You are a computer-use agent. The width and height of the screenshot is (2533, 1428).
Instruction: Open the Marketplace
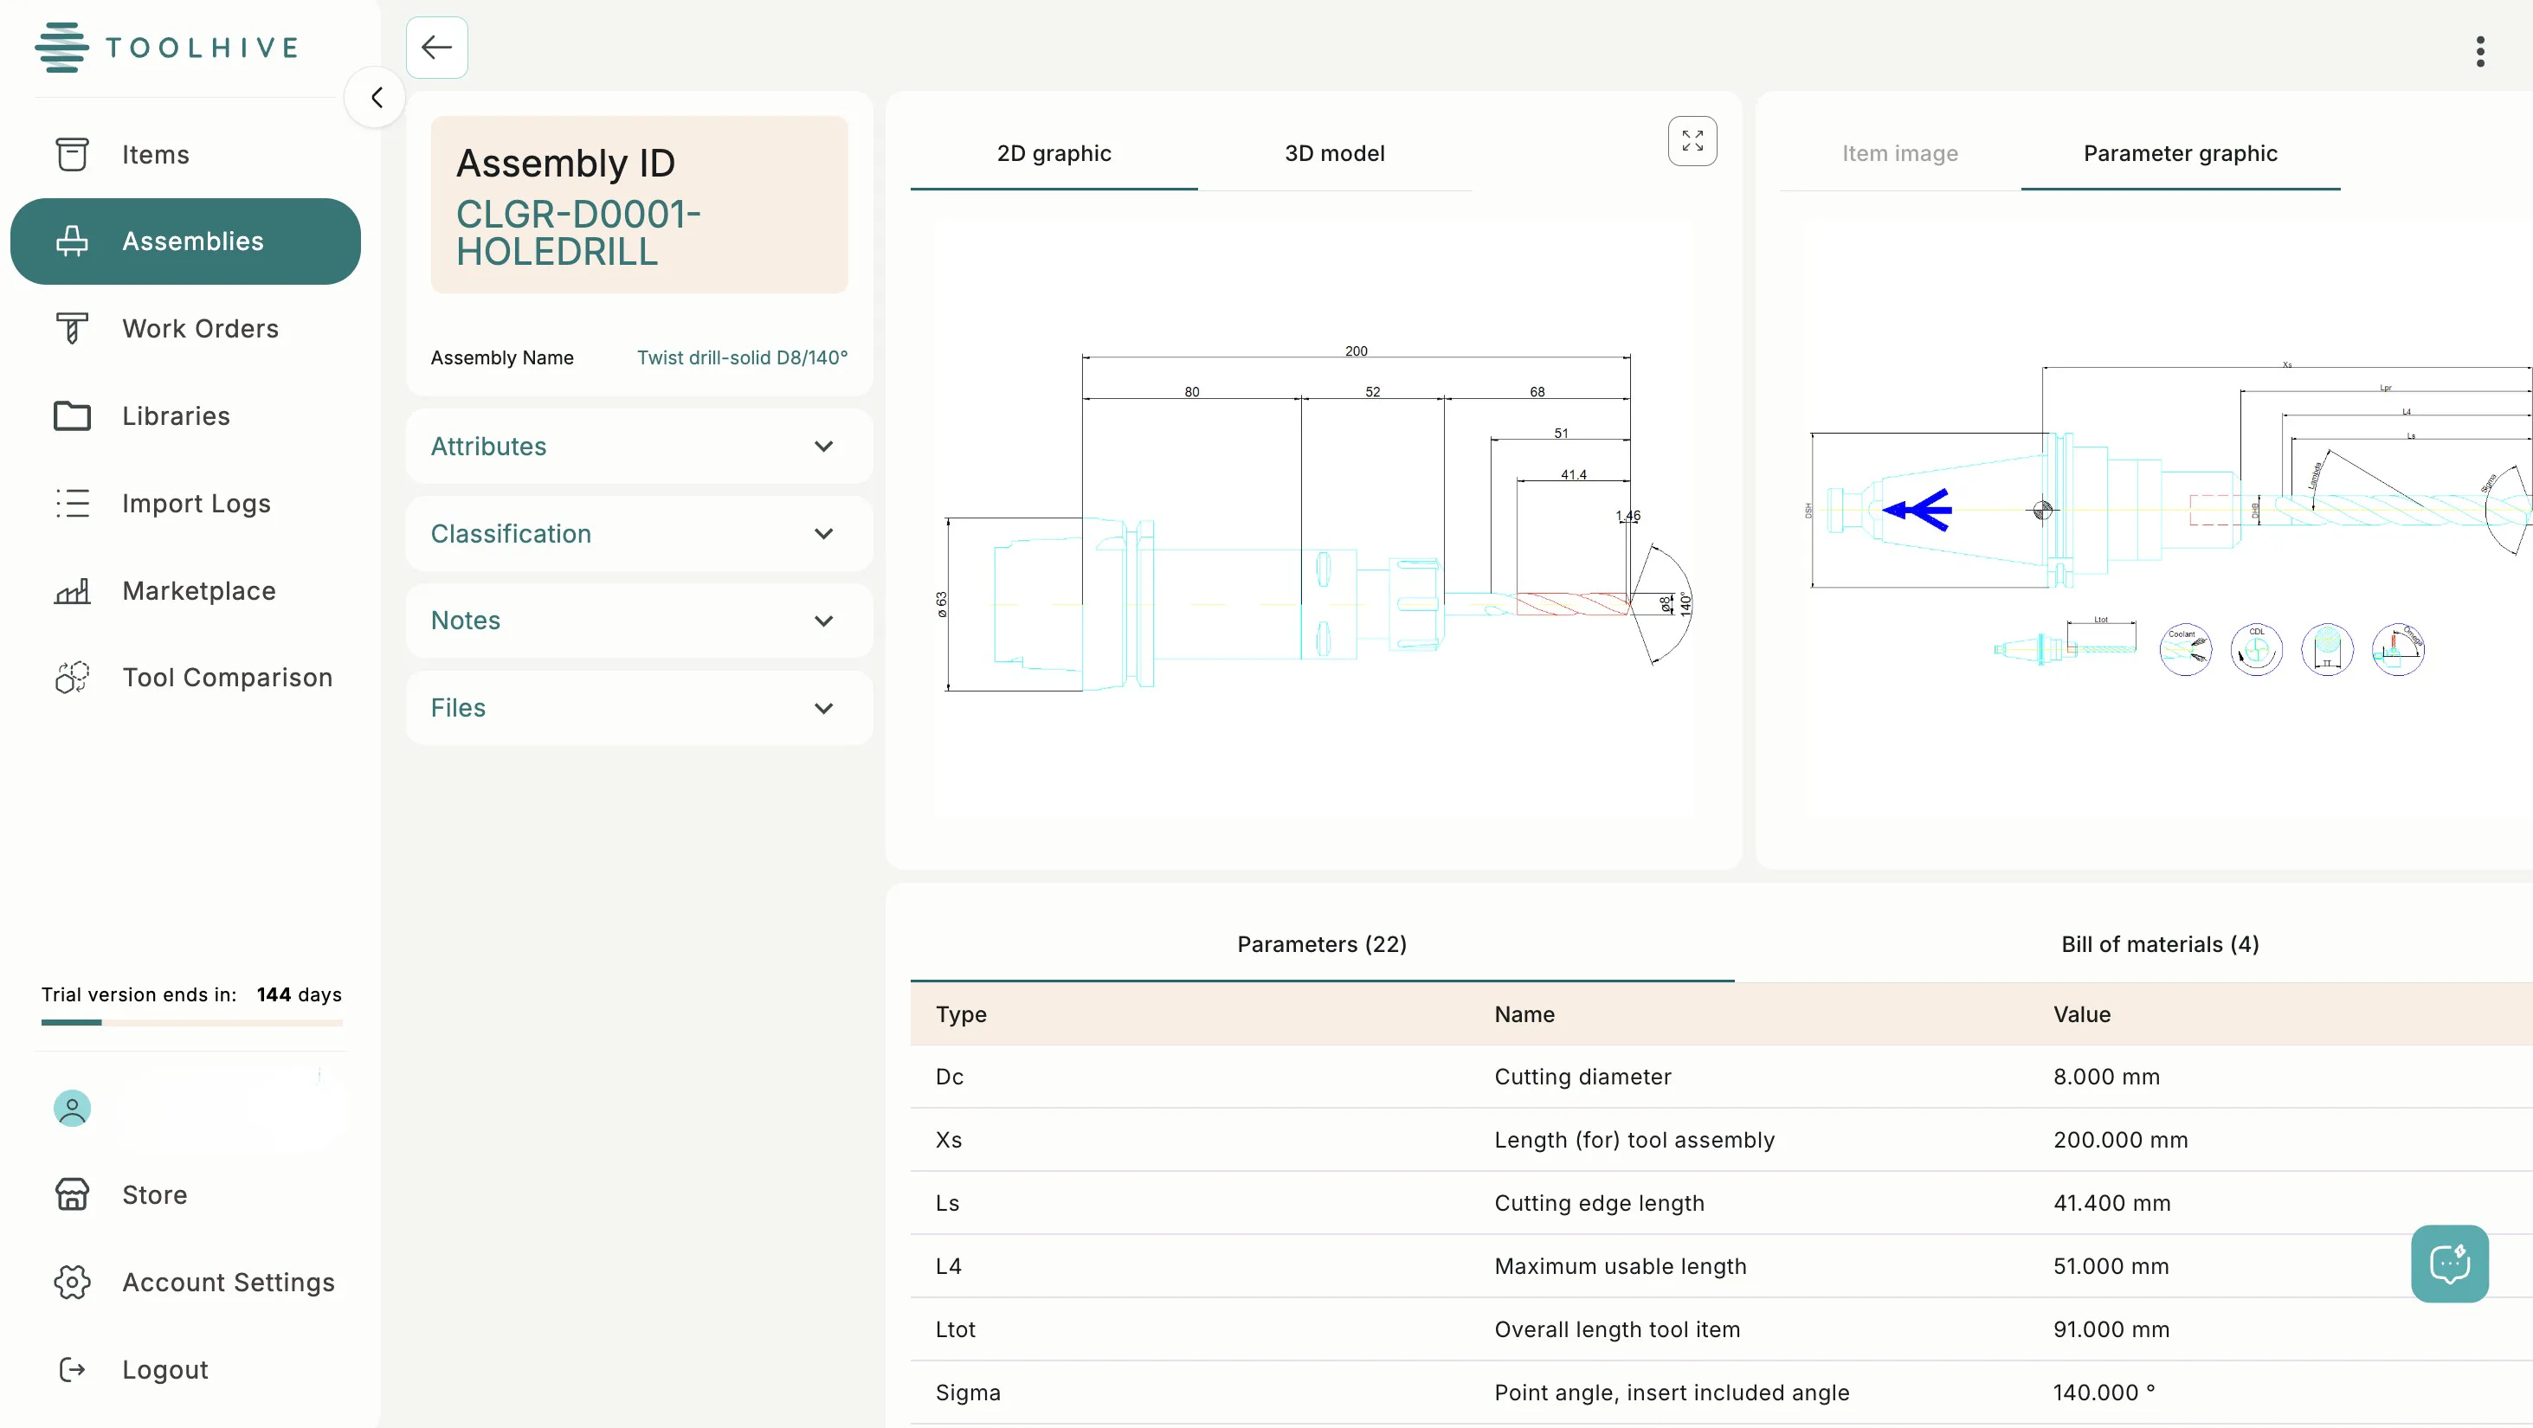(185, 590)
